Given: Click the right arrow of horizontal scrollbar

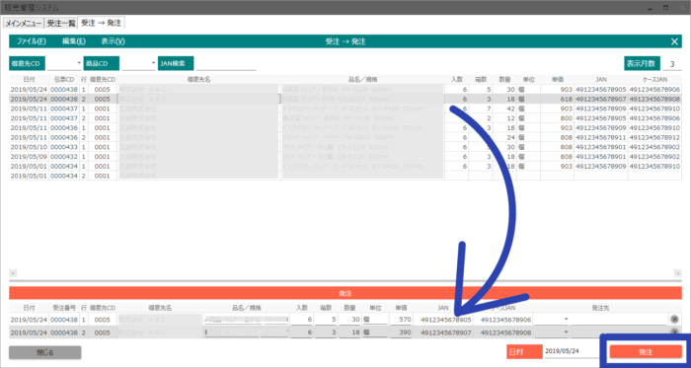Looking at the screenshot, I should coord(678,272).
